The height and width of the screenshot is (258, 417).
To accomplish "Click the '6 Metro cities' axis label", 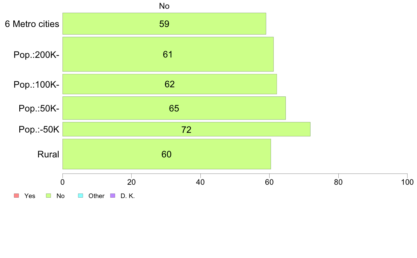I will point(32,24).
